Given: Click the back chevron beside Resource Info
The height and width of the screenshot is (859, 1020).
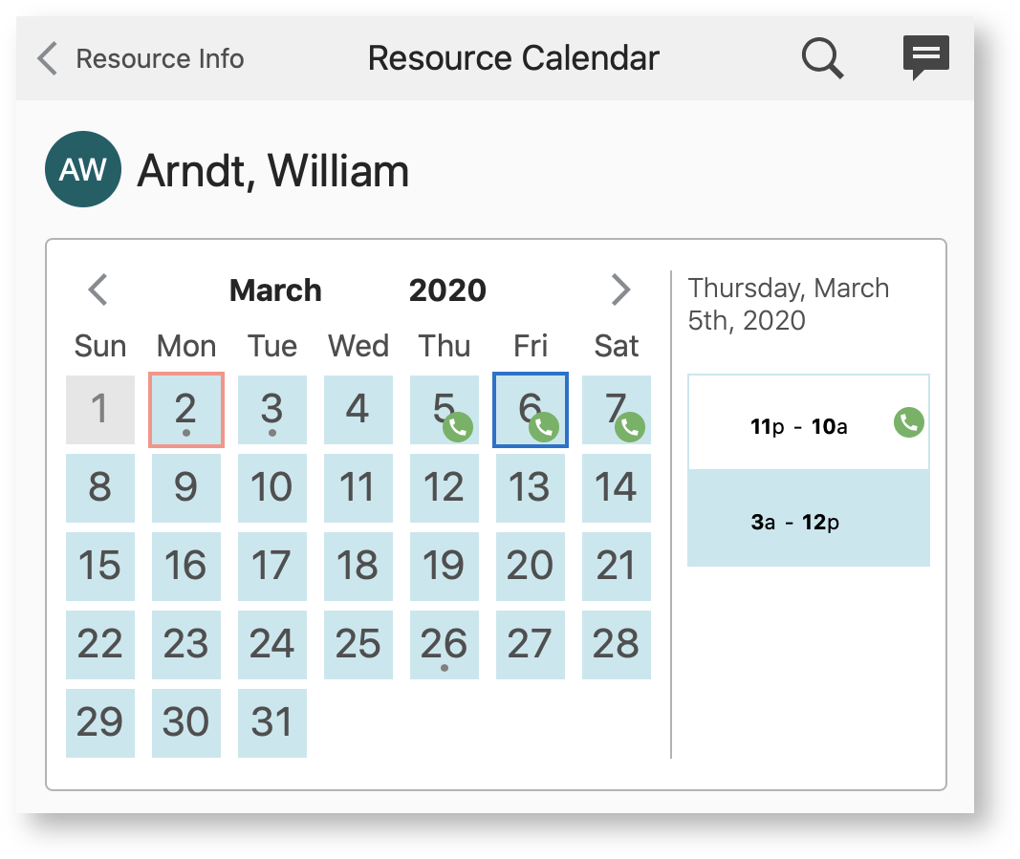Looking at the screenshot, I should (46, 57).
